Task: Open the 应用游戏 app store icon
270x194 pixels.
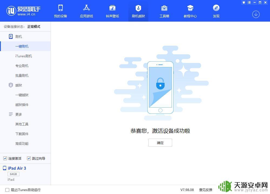Action: (x=86, y=8)
